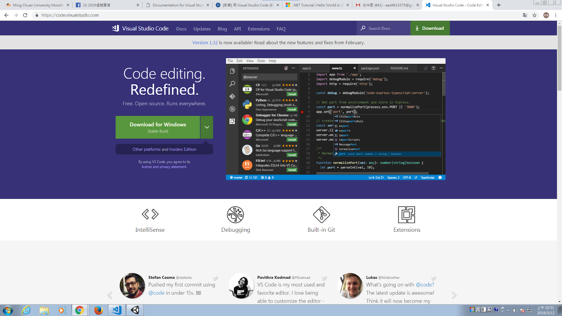Open Visual Studio Code from the taskbar
Image resolution: width=562 pixels, height=316 pixels.
pyautogui.click(x=117, y=310)
